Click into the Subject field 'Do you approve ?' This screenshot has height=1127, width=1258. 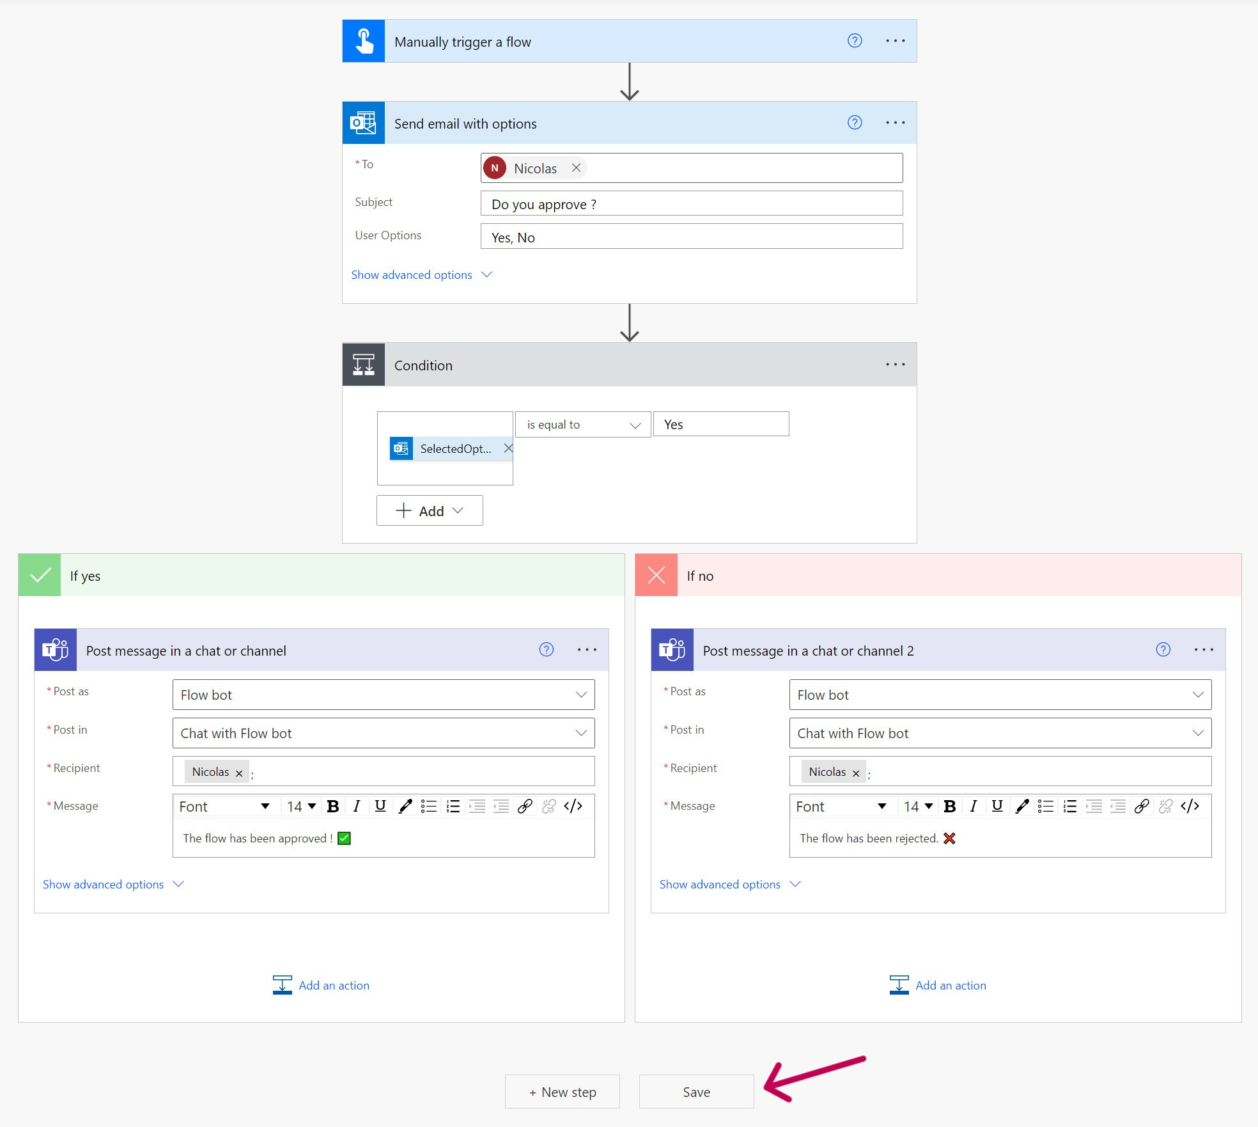pos(691,204)
